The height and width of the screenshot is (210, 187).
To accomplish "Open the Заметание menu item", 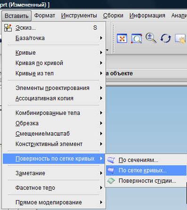I will coord(54,173).
